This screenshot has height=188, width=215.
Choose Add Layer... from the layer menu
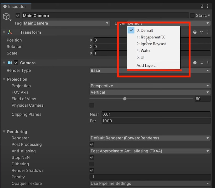(146, 66)
